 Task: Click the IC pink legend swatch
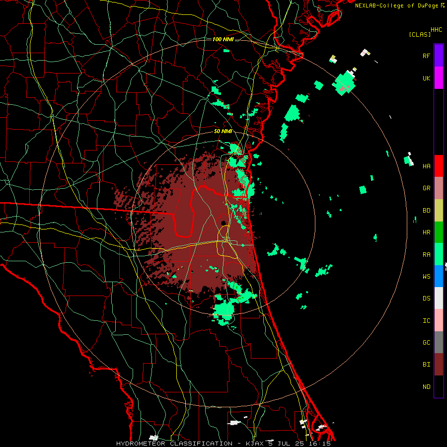(439, 320)
